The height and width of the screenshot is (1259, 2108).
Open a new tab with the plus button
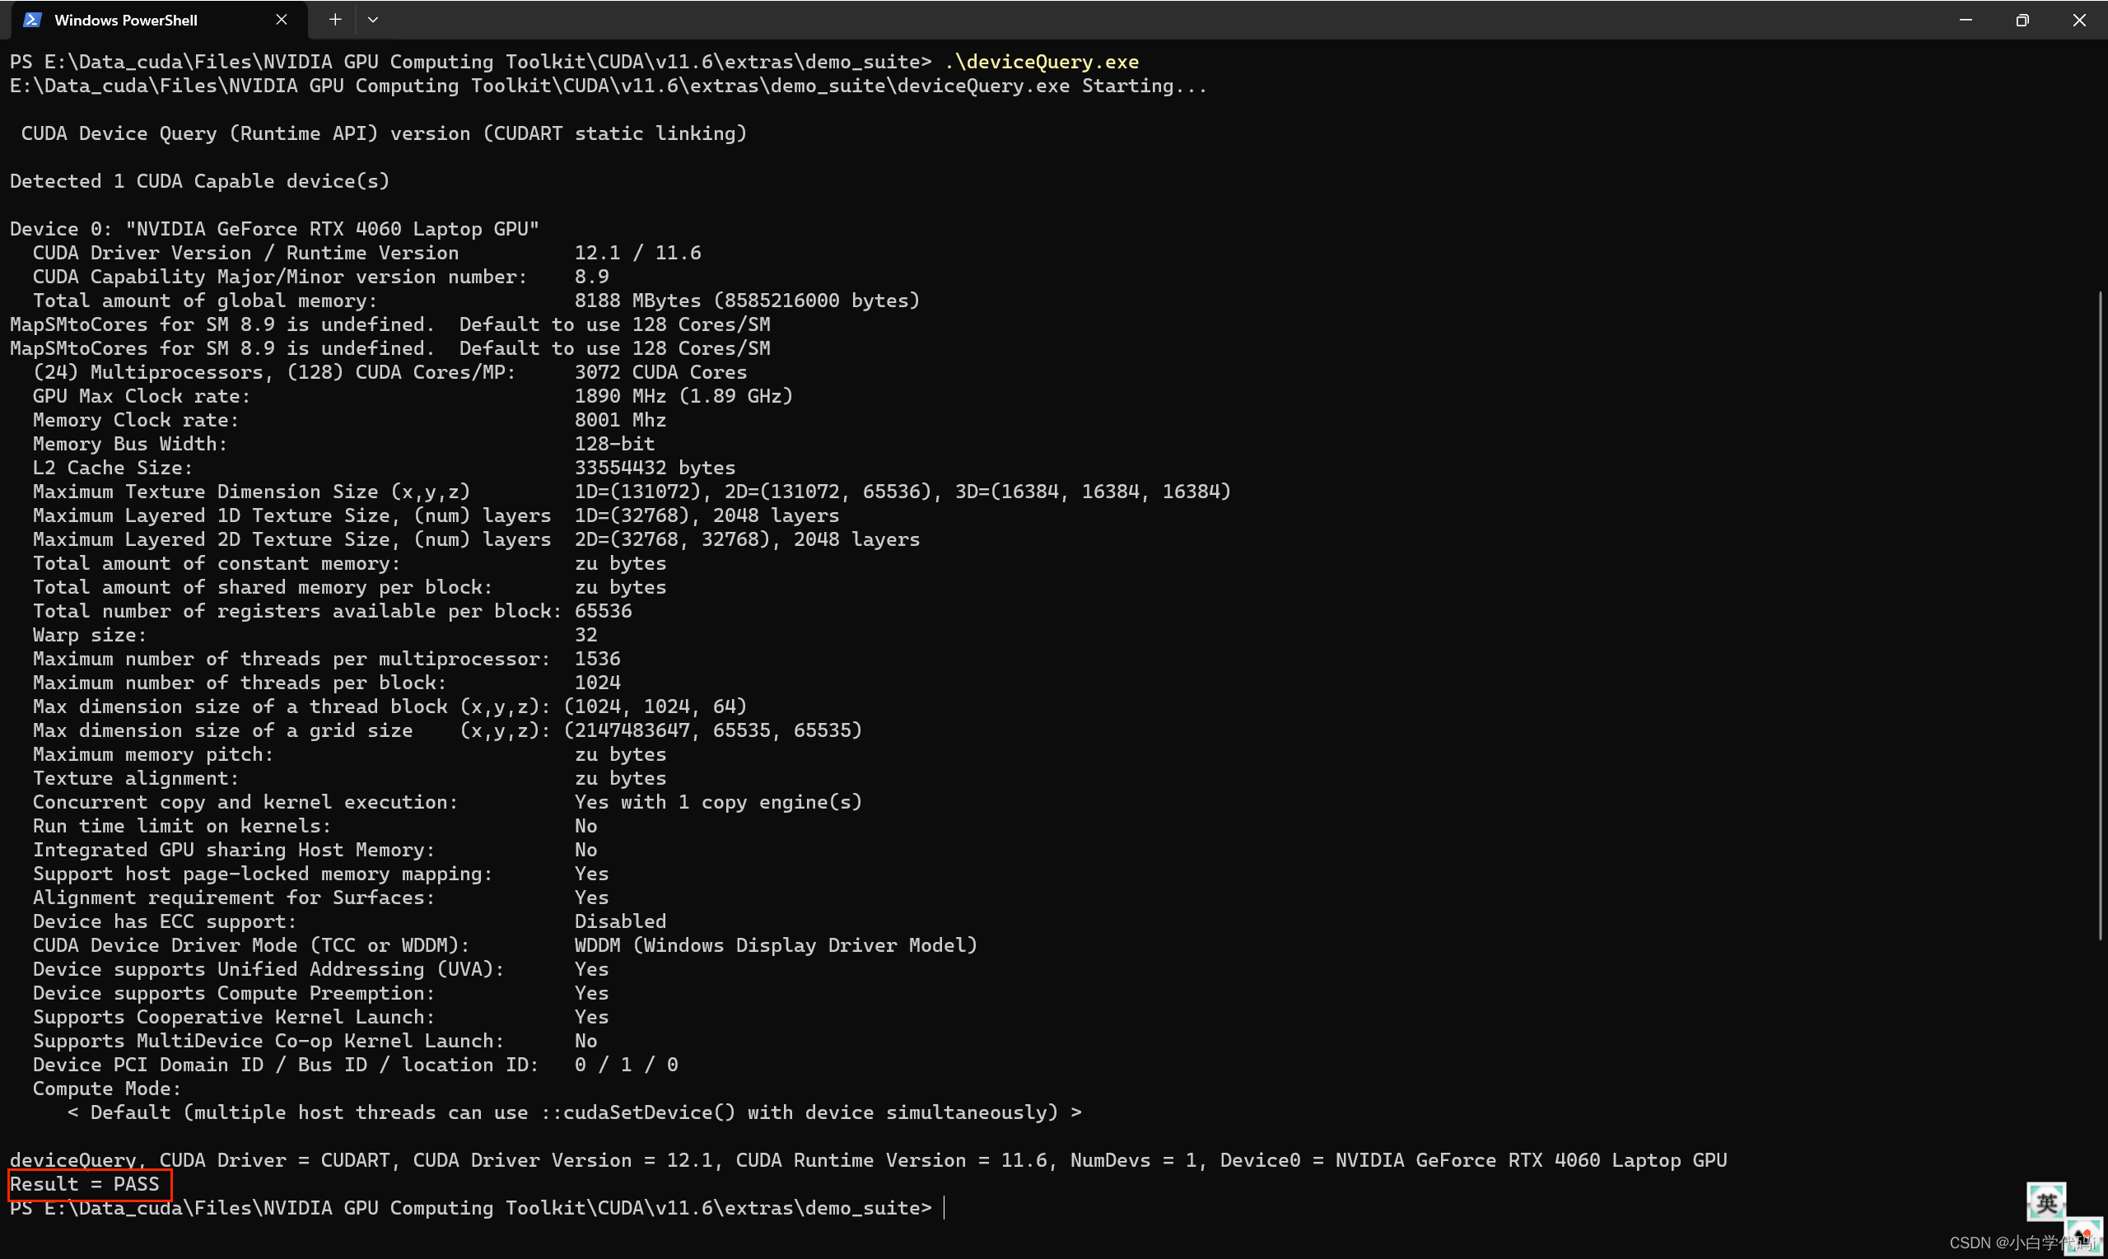pyautogui.click(x=335, y=20)
